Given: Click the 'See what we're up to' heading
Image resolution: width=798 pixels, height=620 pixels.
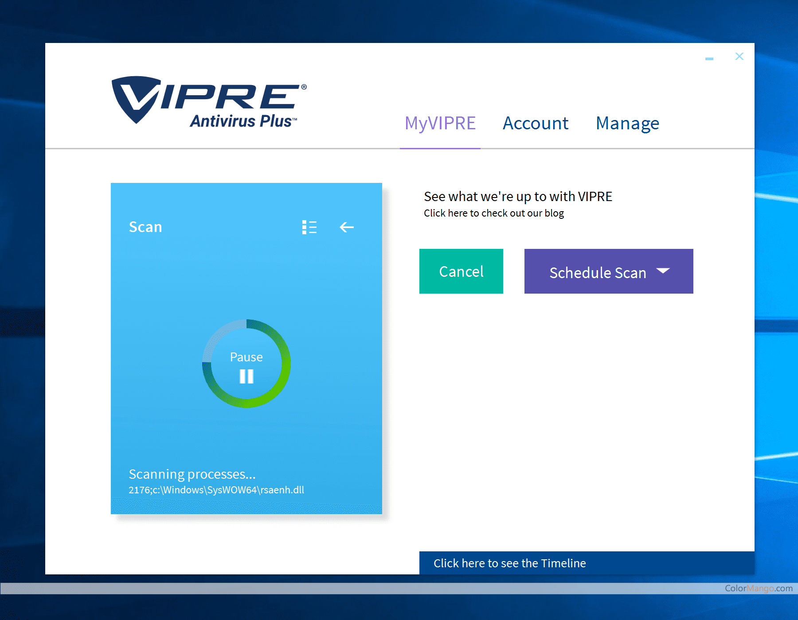Looking at the screenshot, I should pos(518,196).
